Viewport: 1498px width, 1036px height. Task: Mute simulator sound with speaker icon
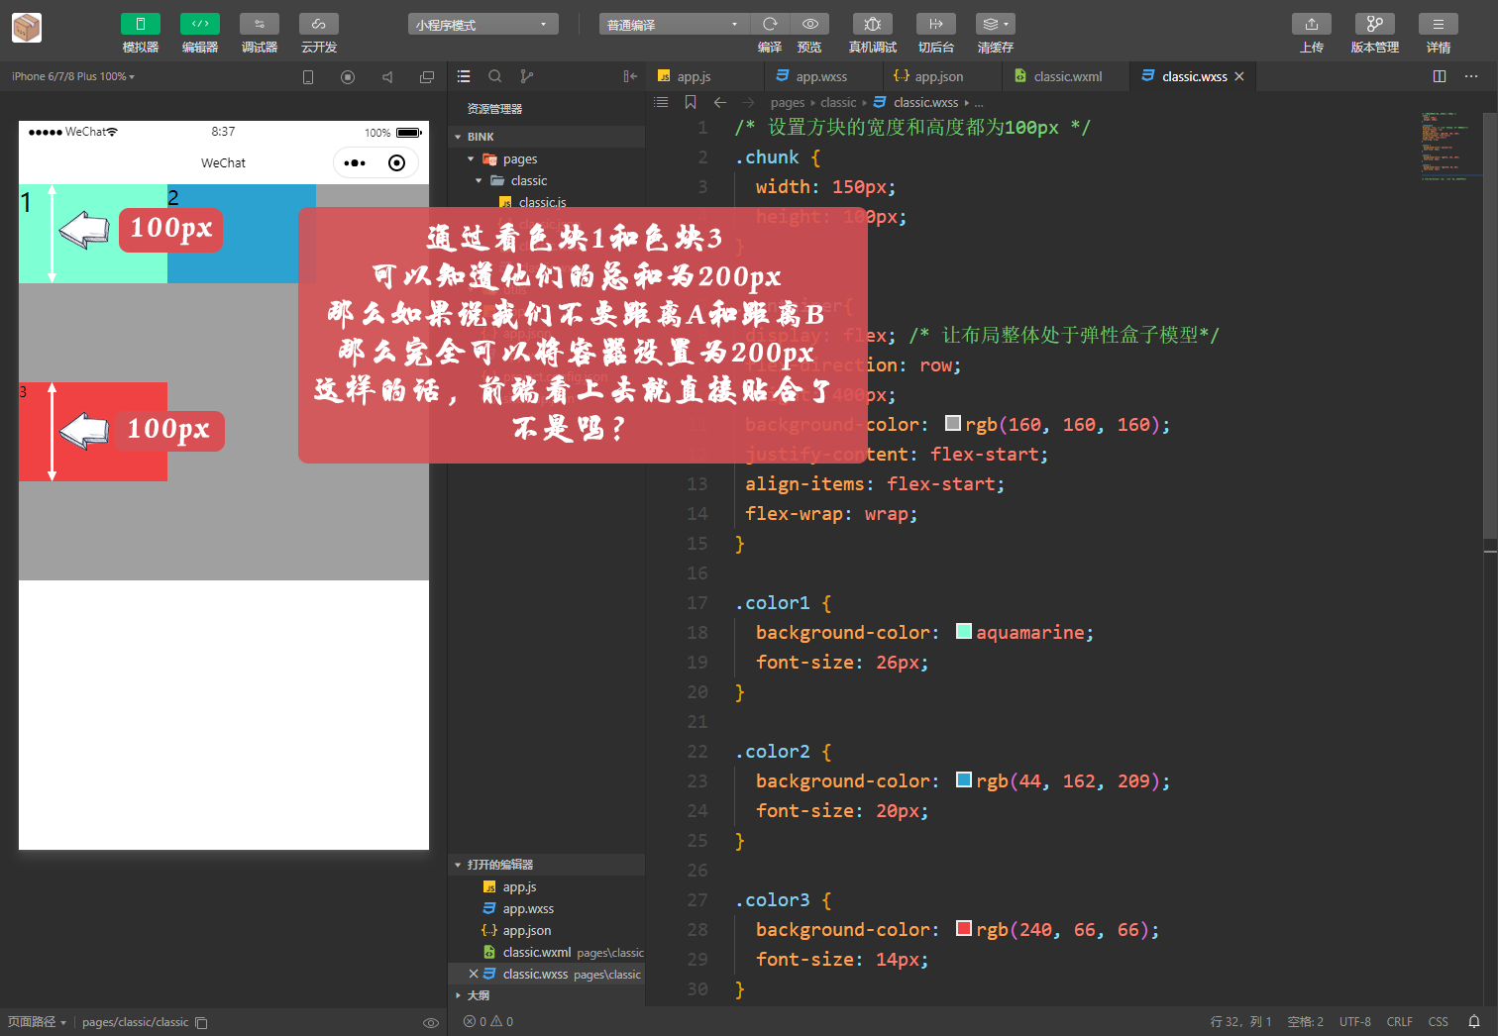coord(387,76)
